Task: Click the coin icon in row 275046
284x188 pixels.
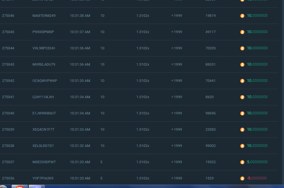Action: pyautogui.click(x=242, y=16)
